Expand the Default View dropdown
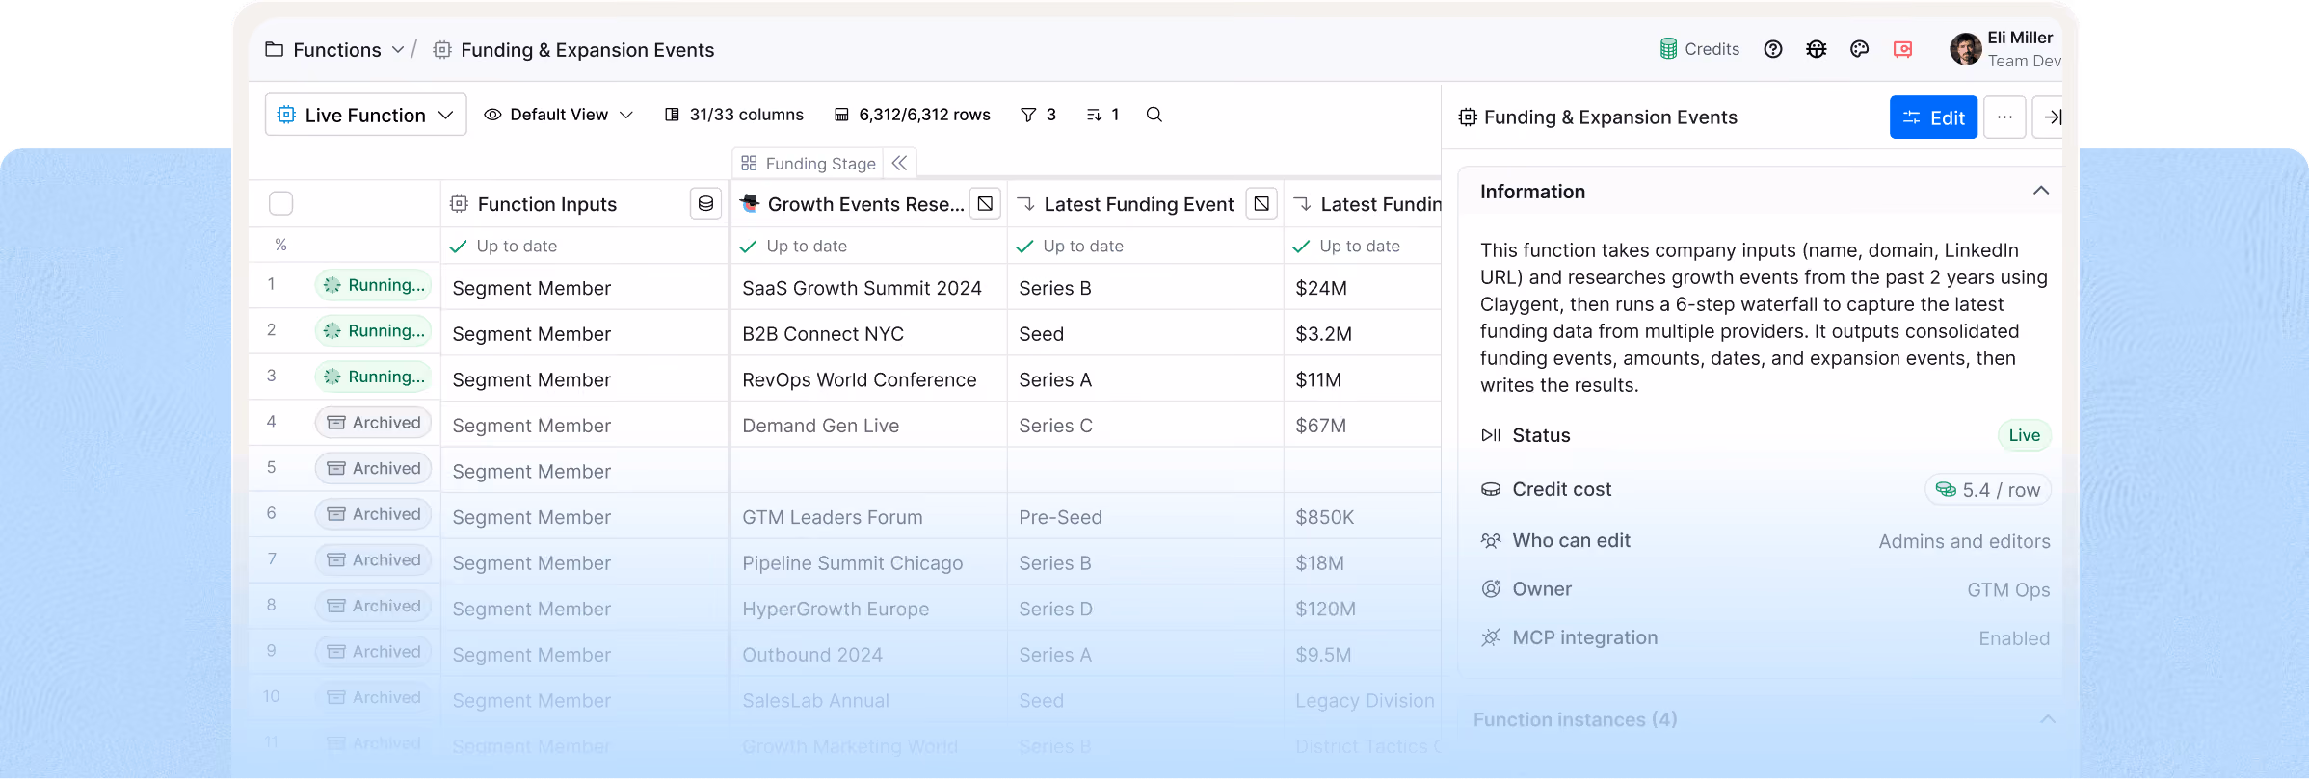 point(558,115)
